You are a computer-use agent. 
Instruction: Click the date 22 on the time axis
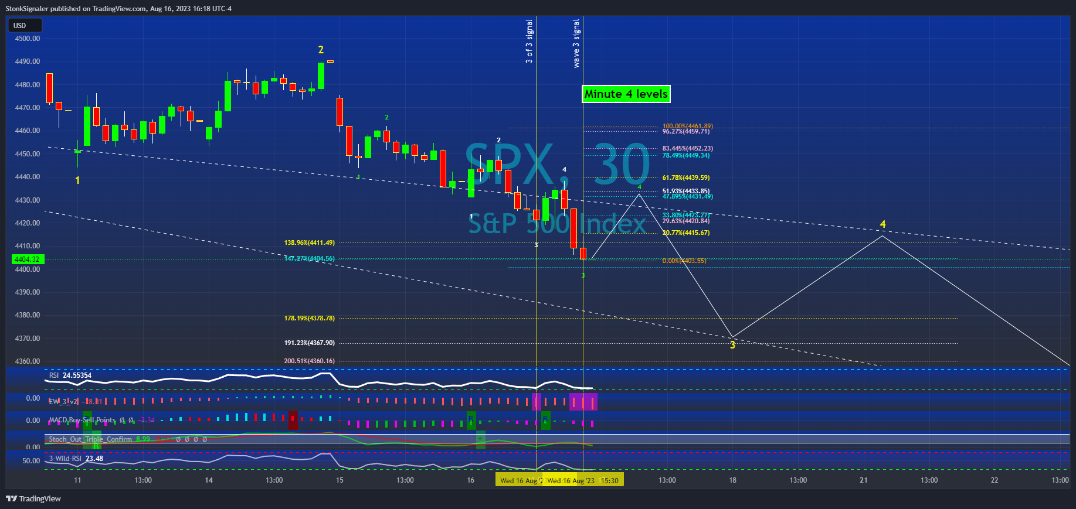click(994, 480)
